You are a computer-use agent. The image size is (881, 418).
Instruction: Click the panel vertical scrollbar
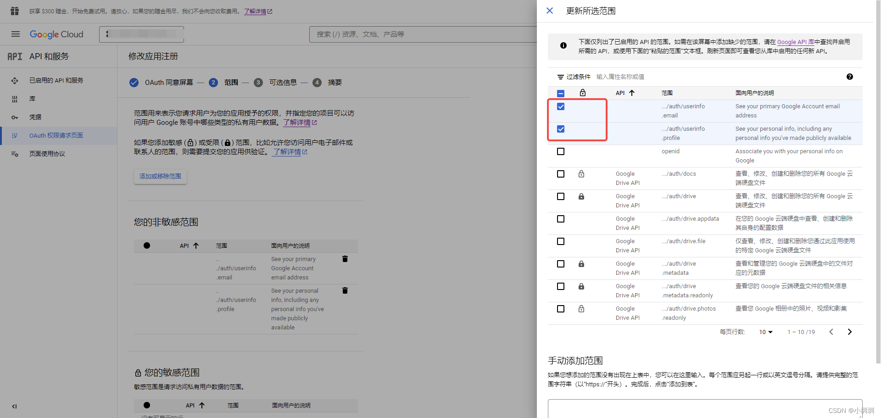(878, 181)
